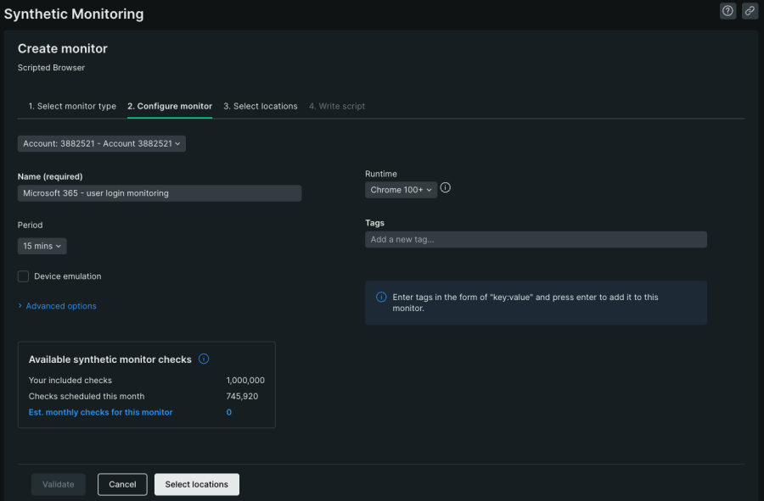
Task: Switch to 3. Select locations tab
Action: pos(261,106)
